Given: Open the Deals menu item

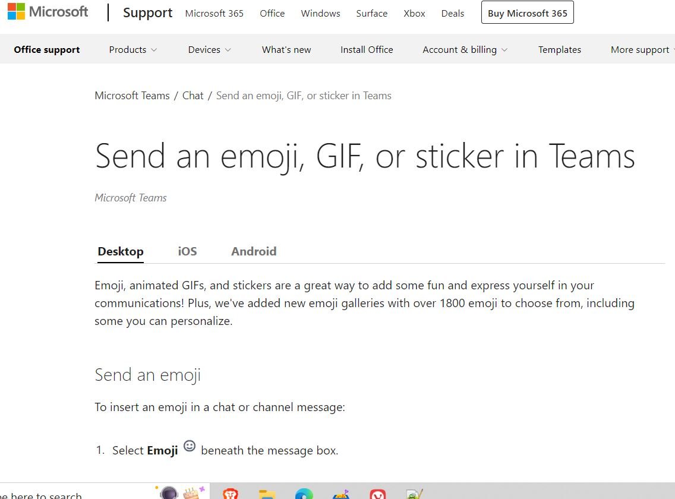Looking at the screenshot, I should 453,13.
